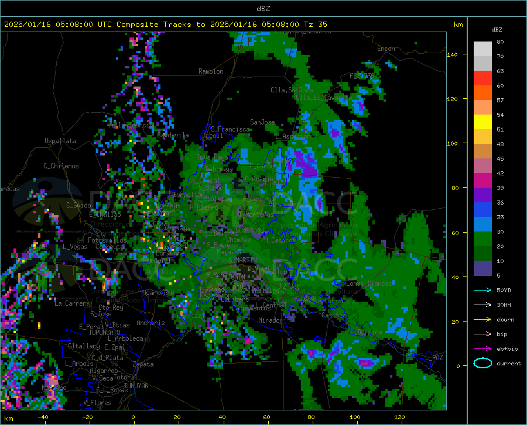Click the 'TUPUNGATO' map label
Viewport: 527px width, 425px height.
[x=105, y=333]
